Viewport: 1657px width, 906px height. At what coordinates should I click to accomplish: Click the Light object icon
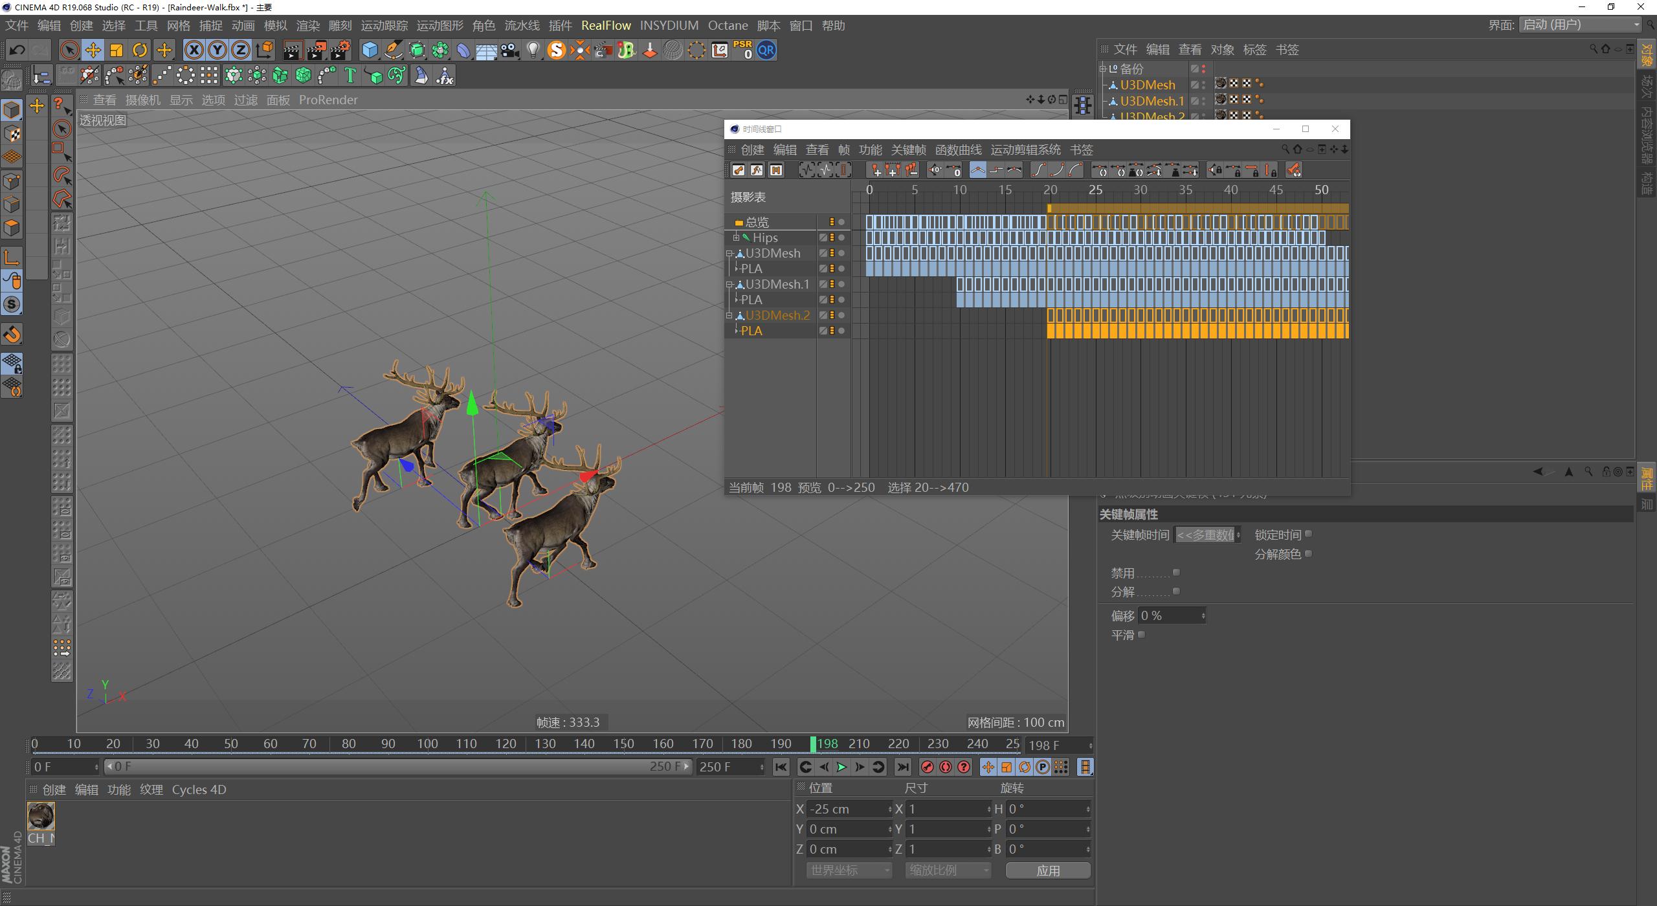click(x=533, y=50)
